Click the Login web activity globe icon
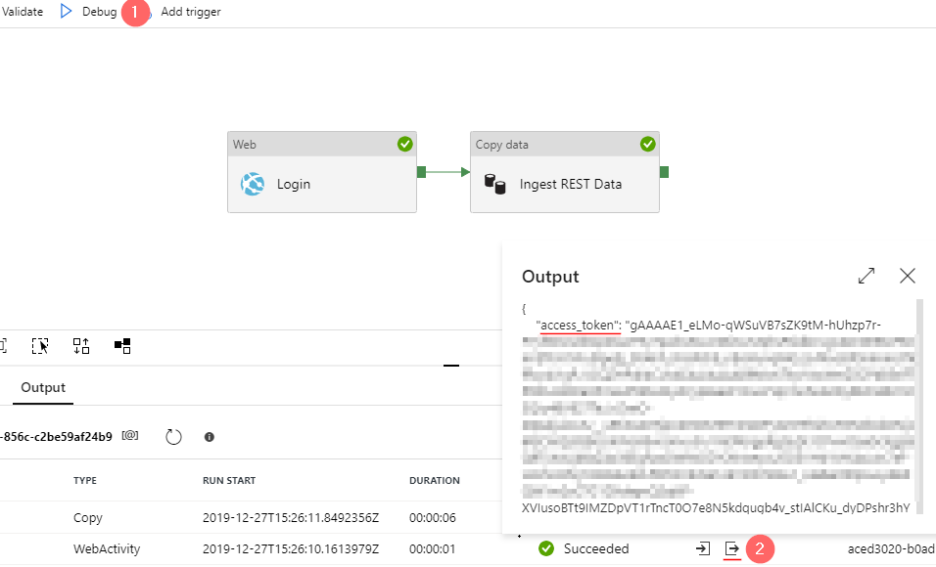 [x=253, y=184]
